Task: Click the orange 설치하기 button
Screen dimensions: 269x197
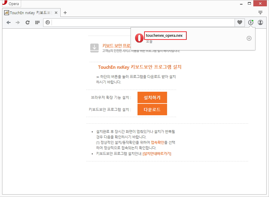Action: pos(152,97)
